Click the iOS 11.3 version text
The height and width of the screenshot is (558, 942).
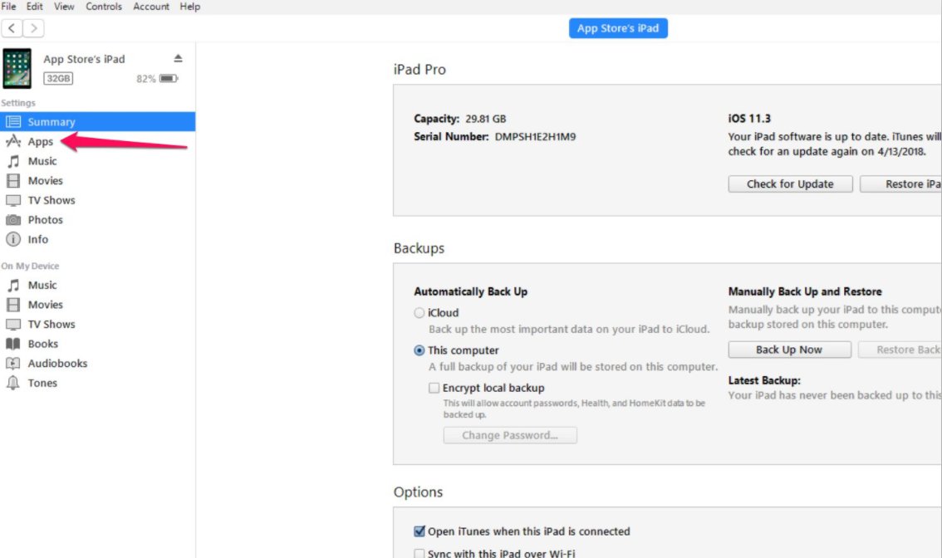pyautogui.click(x=749, y=119)
